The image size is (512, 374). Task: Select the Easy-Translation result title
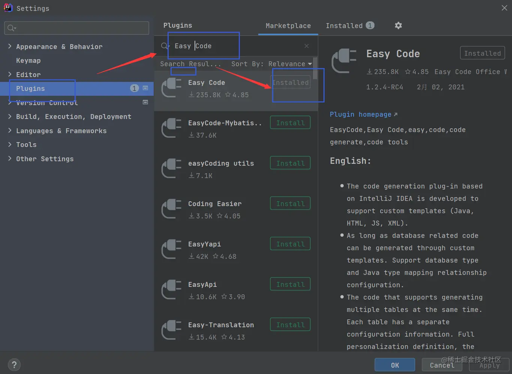pyautogui.click(x=221, y=325)
